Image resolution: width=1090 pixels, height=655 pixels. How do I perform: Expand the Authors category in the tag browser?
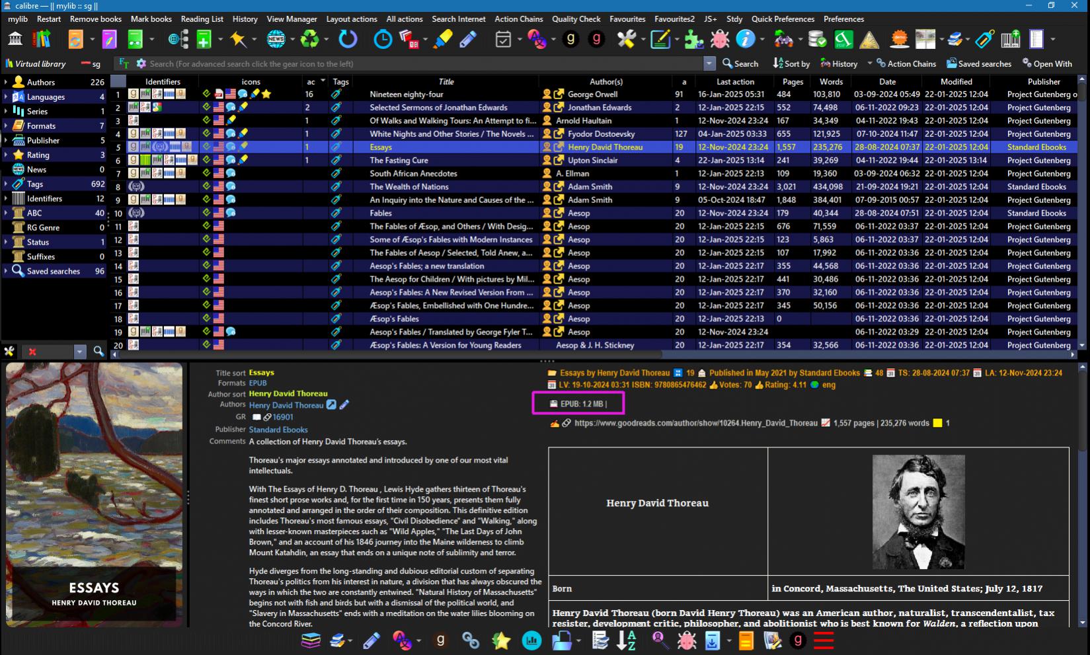tap(6, 82)
